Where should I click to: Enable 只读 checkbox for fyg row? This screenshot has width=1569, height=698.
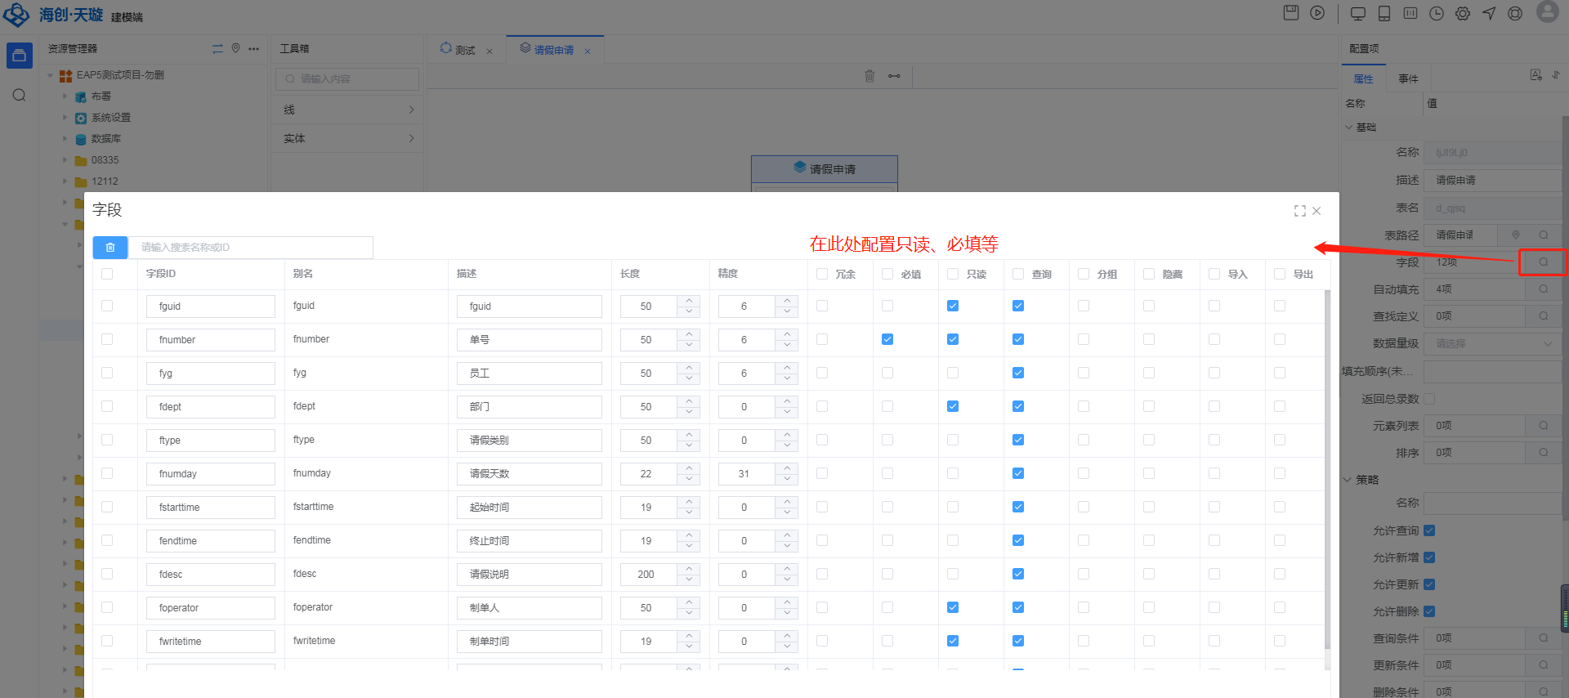[x=953, y=373]
